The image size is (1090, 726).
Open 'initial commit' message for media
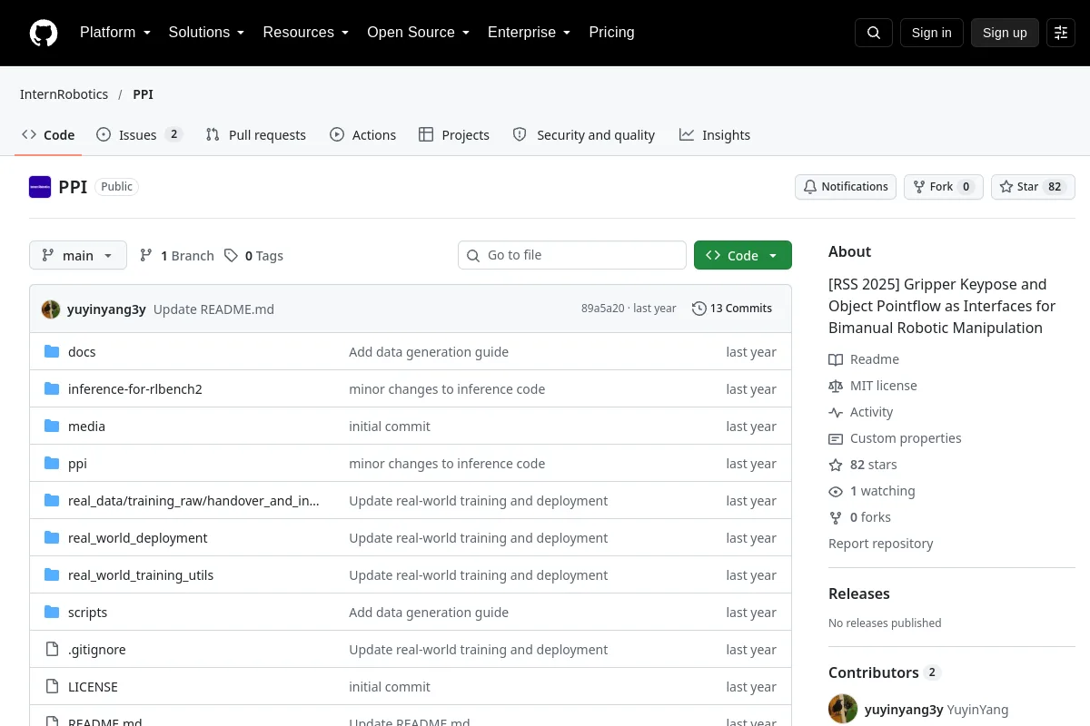[390, 427]
